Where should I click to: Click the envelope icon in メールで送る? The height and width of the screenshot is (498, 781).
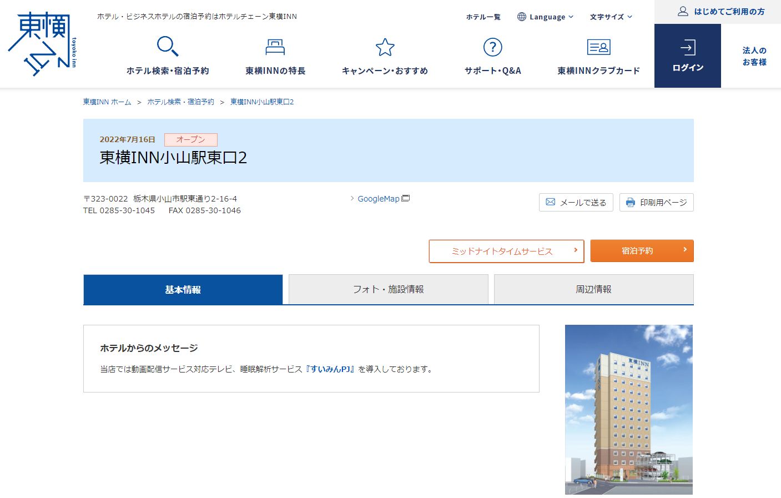click(x=551, y=202)
